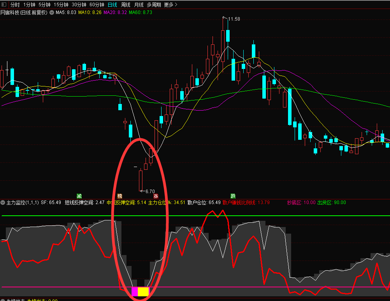390x301 pixels.
Task: Switch to the 60分钟 period tab
Action: click(x=97, y=5)
